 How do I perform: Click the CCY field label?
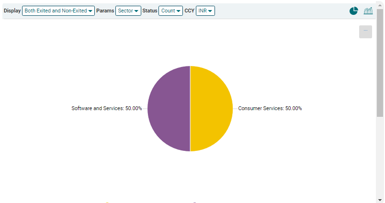click(x=189, y=11)
